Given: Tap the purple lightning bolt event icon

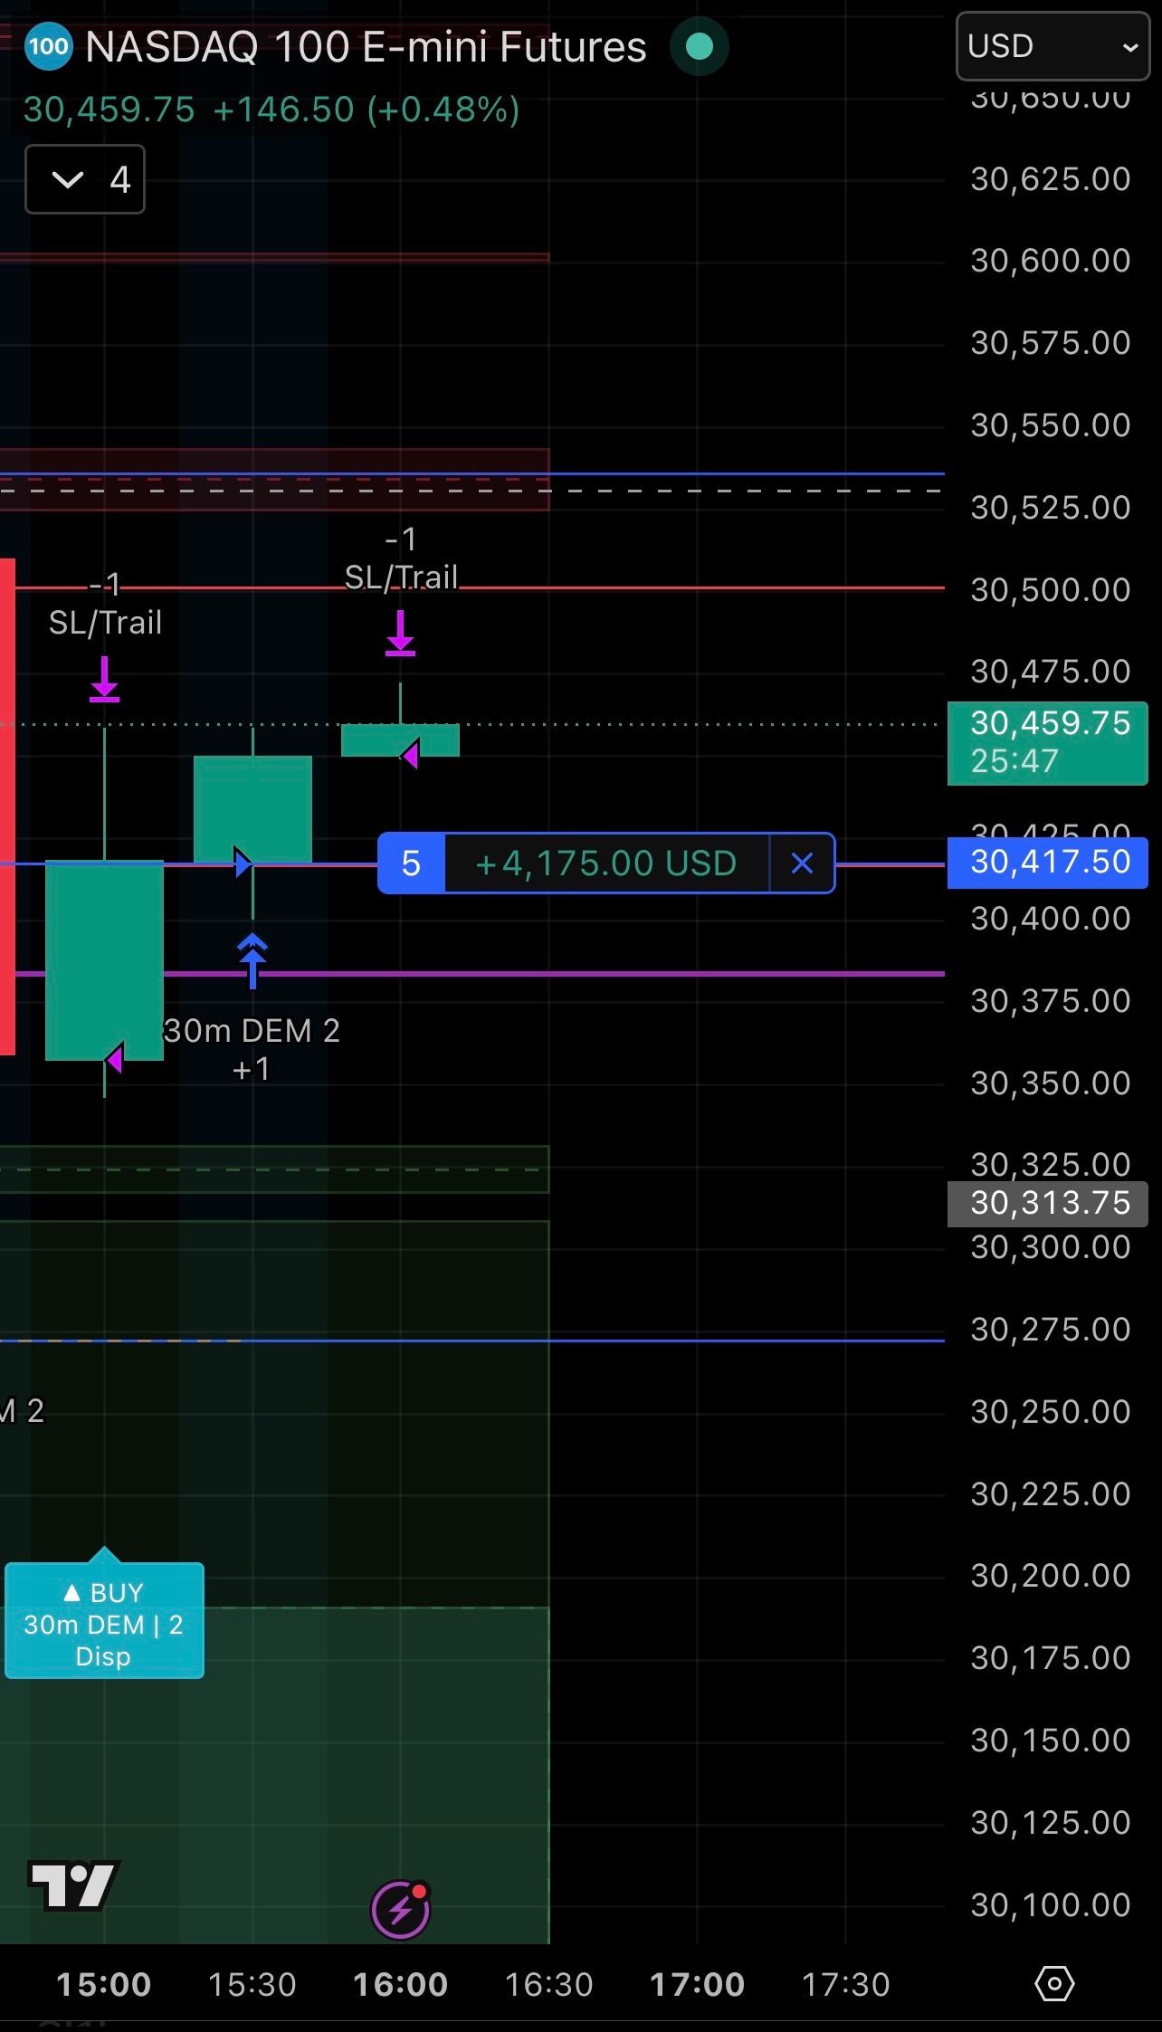Looking at the screenshot, I should pyautogui.click(x=401, y=1911).
